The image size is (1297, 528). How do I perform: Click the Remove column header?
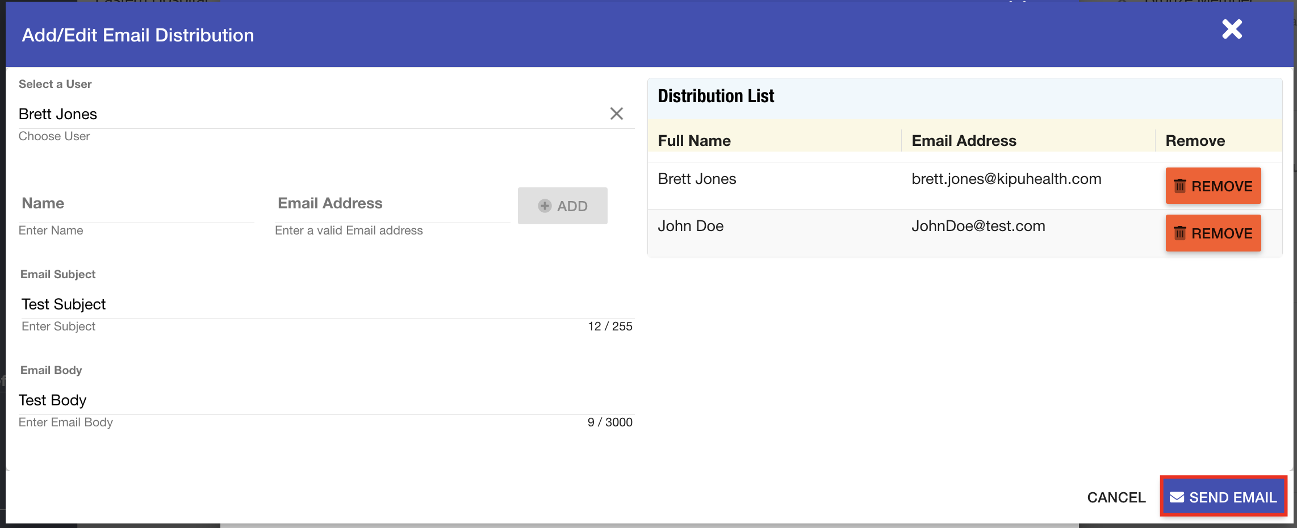(x=1195, y=141)
